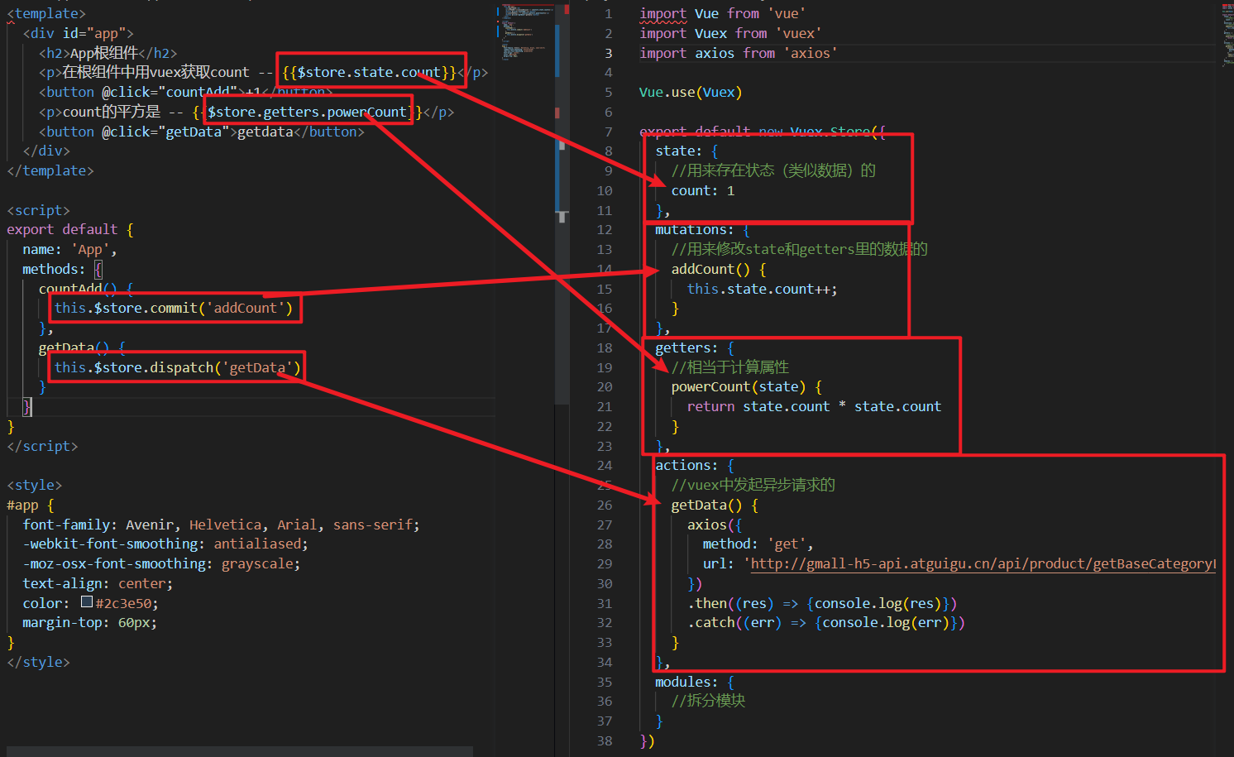Click the "#app {" CSS selector
This screenshot has height=757, width=1234.
click(x=31, y=505)
